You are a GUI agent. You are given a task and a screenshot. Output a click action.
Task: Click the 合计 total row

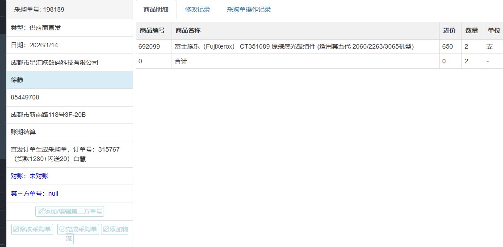(181, 61)
